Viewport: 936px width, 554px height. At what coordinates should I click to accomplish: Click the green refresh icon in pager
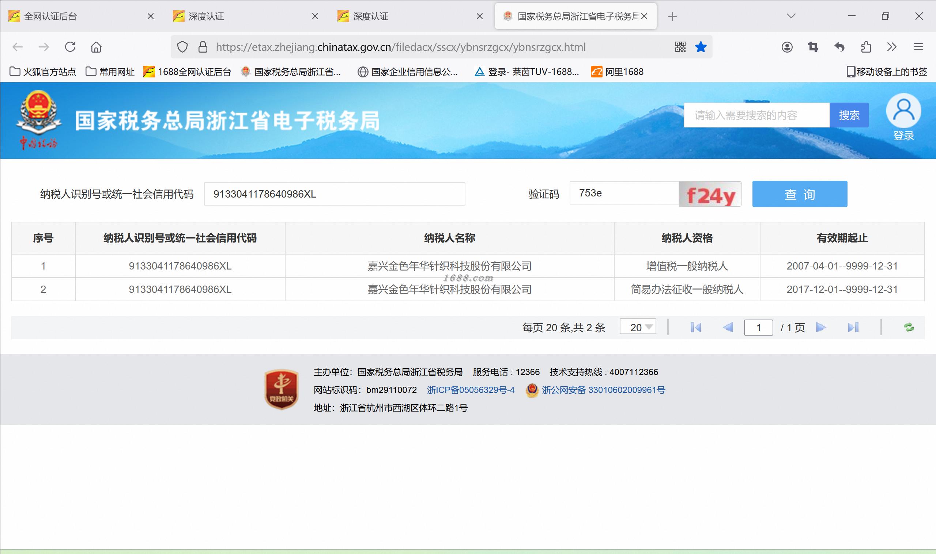pyautogui.click(x=909, y=328)
